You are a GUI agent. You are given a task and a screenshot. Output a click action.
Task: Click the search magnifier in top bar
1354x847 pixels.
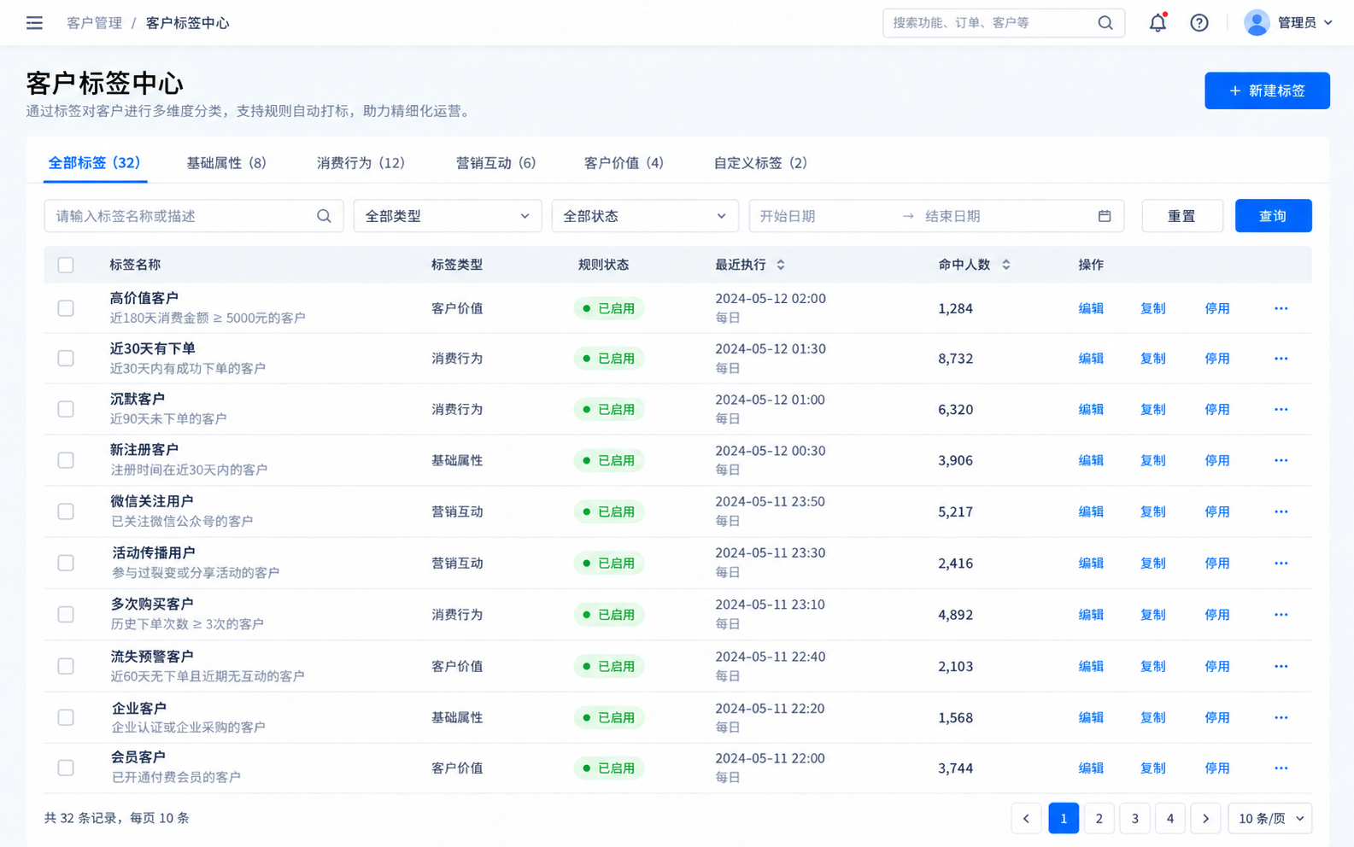pyautogui.click(x=1105, y=23)
